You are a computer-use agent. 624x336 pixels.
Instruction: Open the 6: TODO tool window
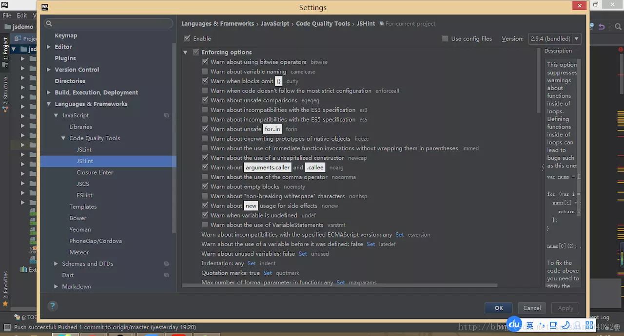pyautogui.click(x=26, y=317)
